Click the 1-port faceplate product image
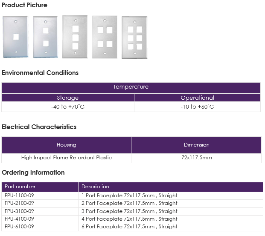The image size is (265, 236). [x=15, y=37]
